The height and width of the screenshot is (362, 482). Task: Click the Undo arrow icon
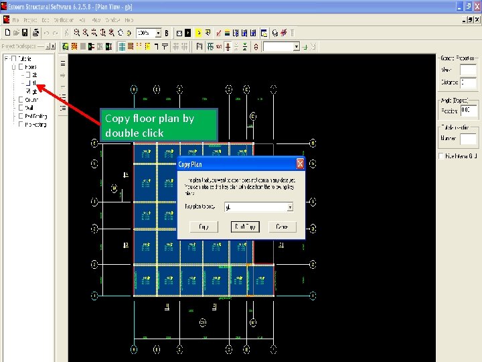46,33
